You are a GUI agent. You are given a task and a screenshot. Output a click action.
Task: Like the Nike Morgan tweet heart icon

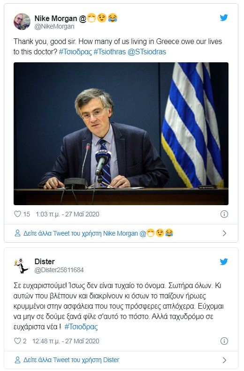[17, 214]
